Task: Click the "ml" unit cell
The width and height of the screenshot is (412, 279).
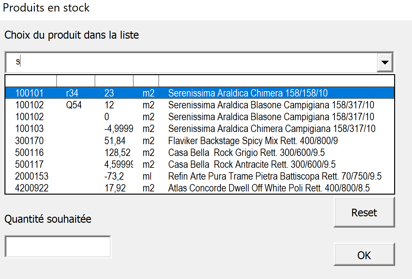Action: tap(147, 176)
